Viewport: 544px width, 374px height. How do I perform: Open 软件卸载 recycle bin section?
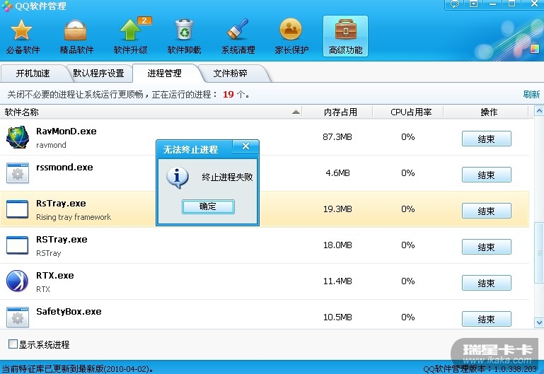184,36
